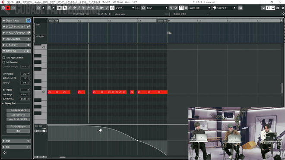Select the Zoom magnifier tool

(x=98, y=8)
